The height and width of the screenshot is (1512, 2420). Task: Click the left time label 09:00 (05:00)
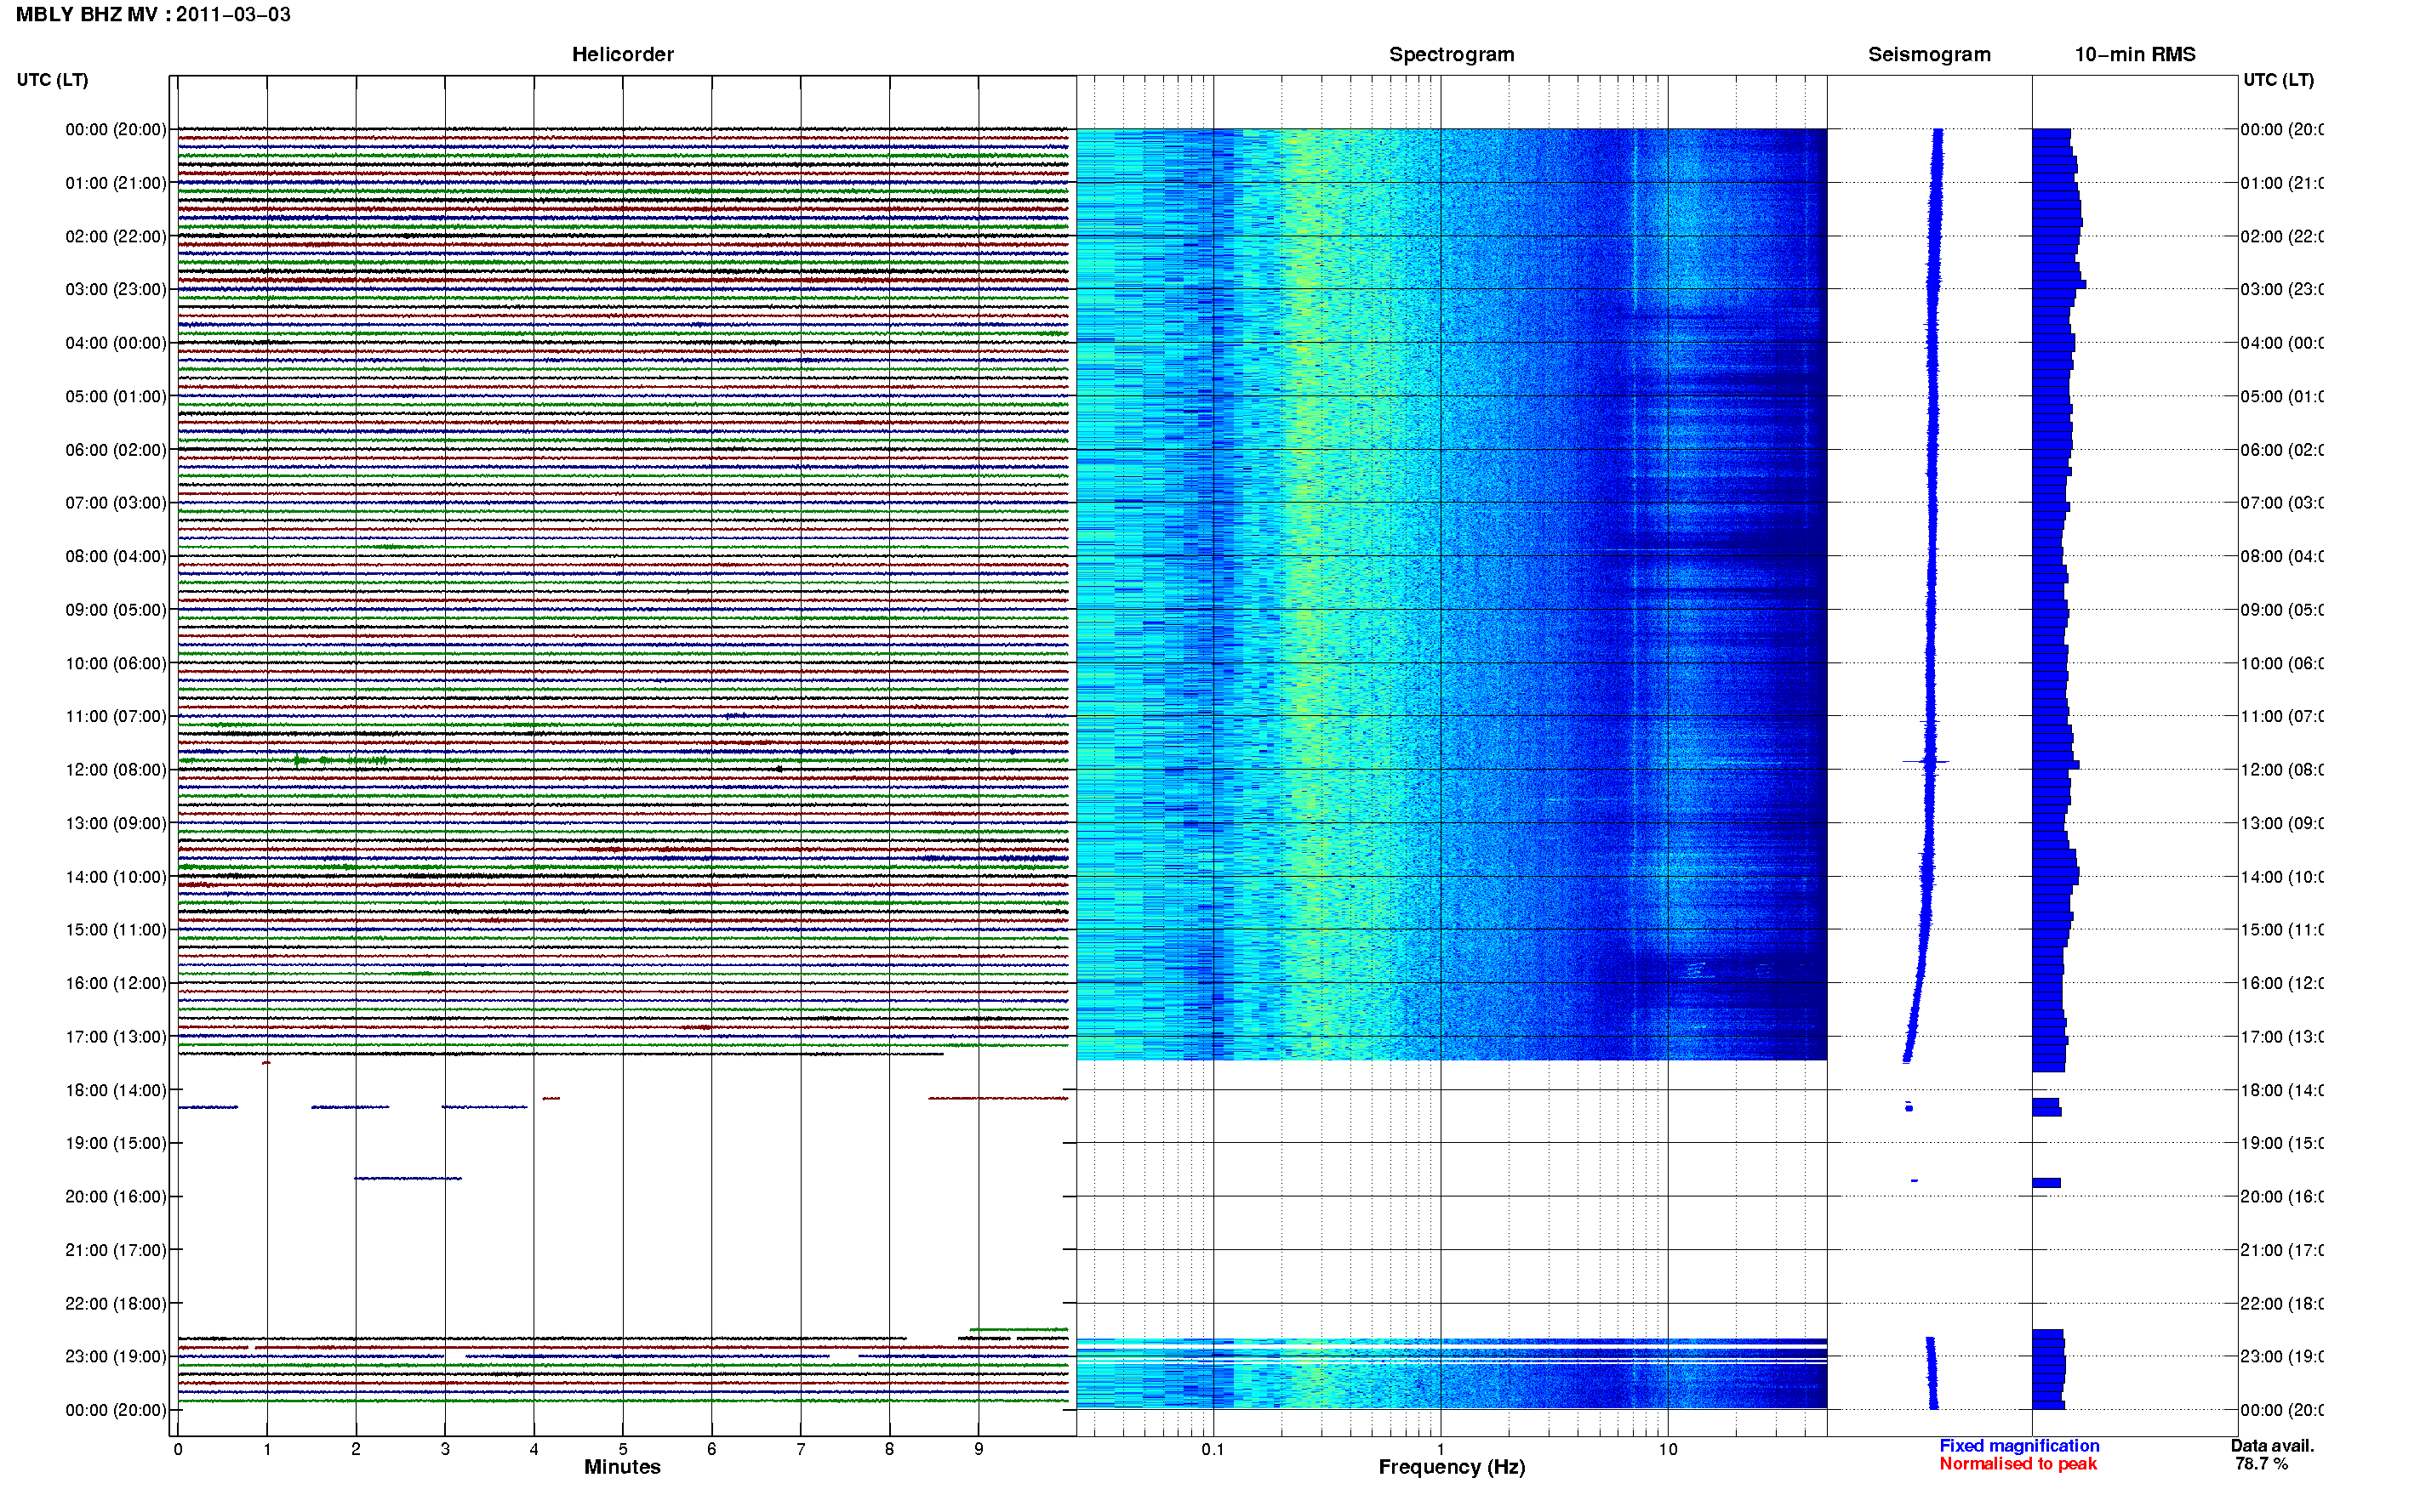[x=116, y=610]
